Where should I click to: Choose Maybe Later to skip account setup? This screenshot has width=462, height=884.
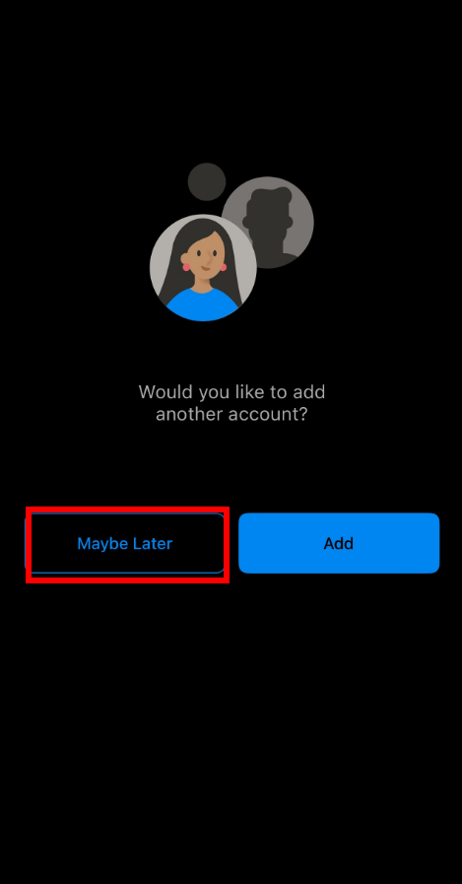(x=125, y=543)
